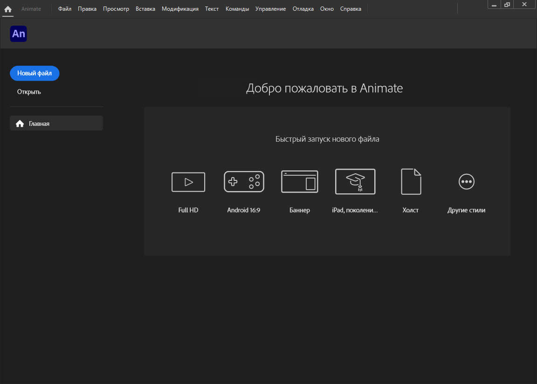
Task: Click the home icon in top bar
Action: tap(8, 9)
